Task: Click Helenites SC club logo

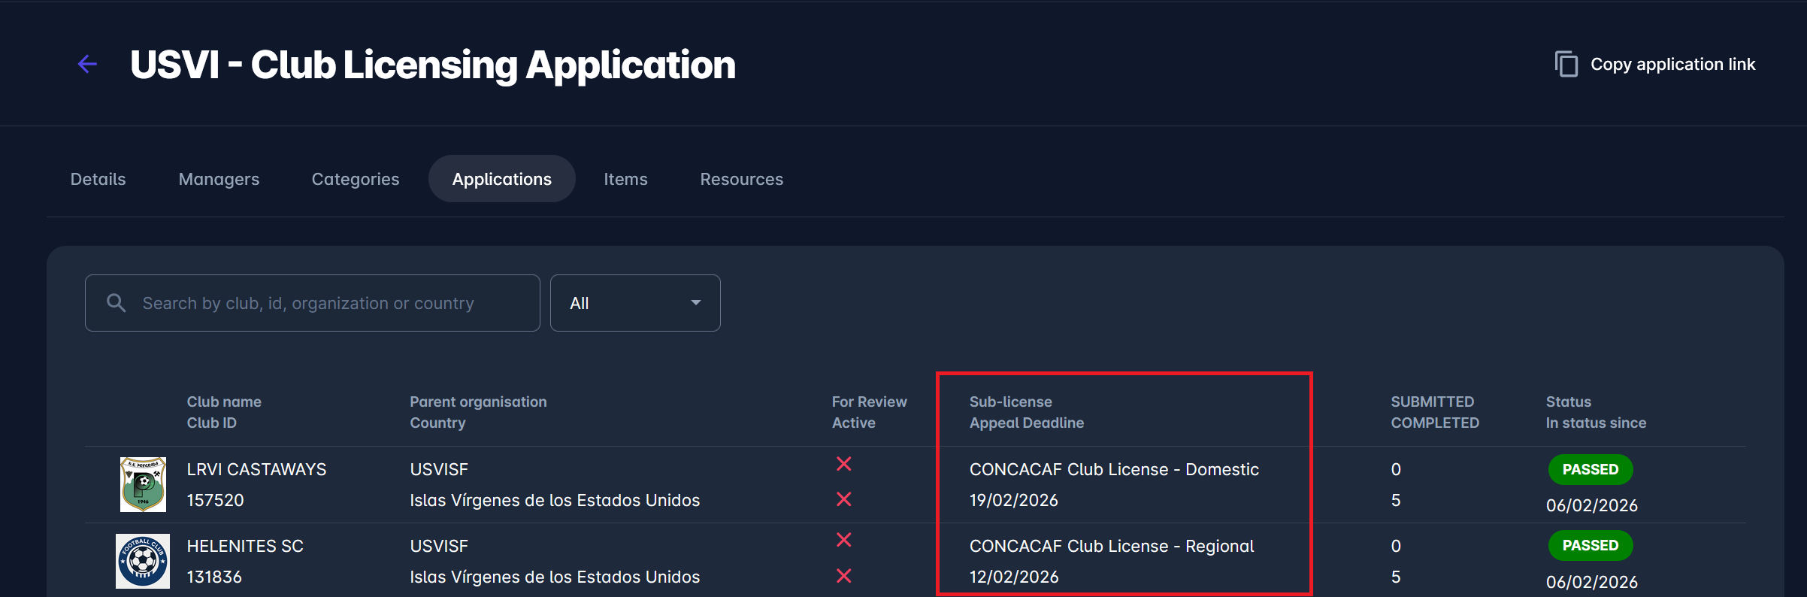Action: (x=143, y=561)
